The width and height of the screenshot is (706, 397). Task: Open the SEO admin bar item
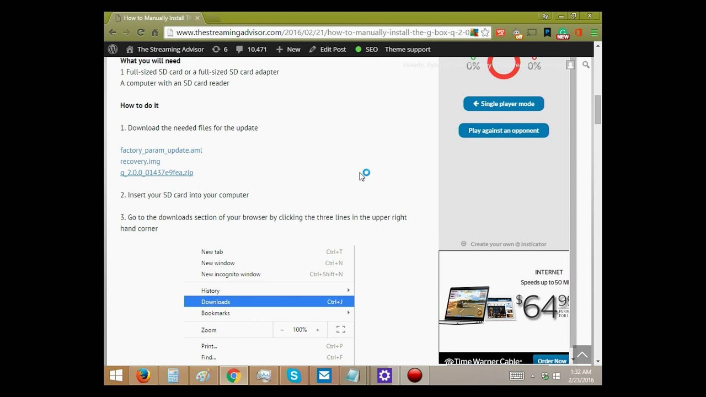click(366, 49)
